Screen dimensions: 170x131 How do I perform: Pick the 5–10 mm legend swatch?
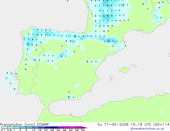pos(29,128)
